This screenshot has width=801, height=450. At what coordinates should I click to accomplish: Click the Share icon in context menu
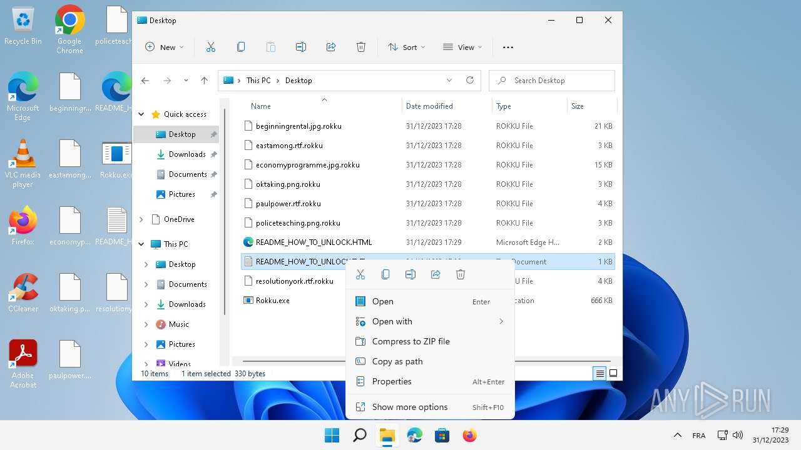(x=436, y=274)
